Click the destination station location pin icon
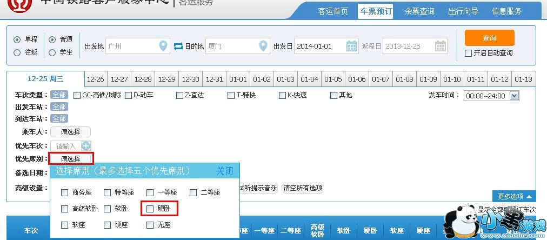 tap(263, 46)
